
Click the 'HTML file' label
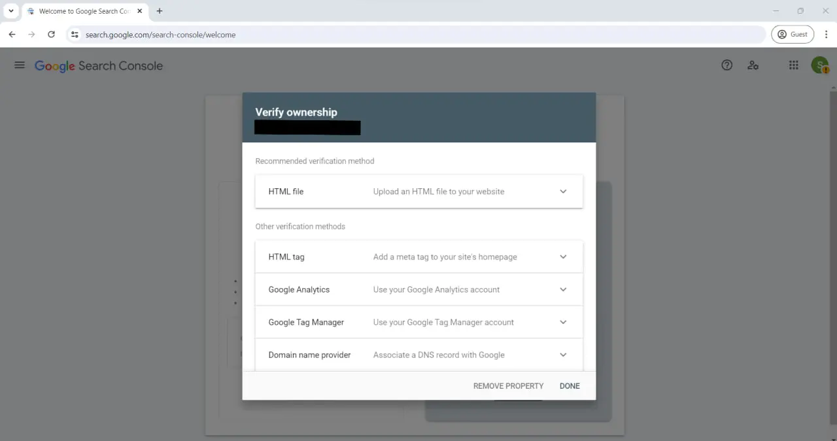(x=286, y=191)
